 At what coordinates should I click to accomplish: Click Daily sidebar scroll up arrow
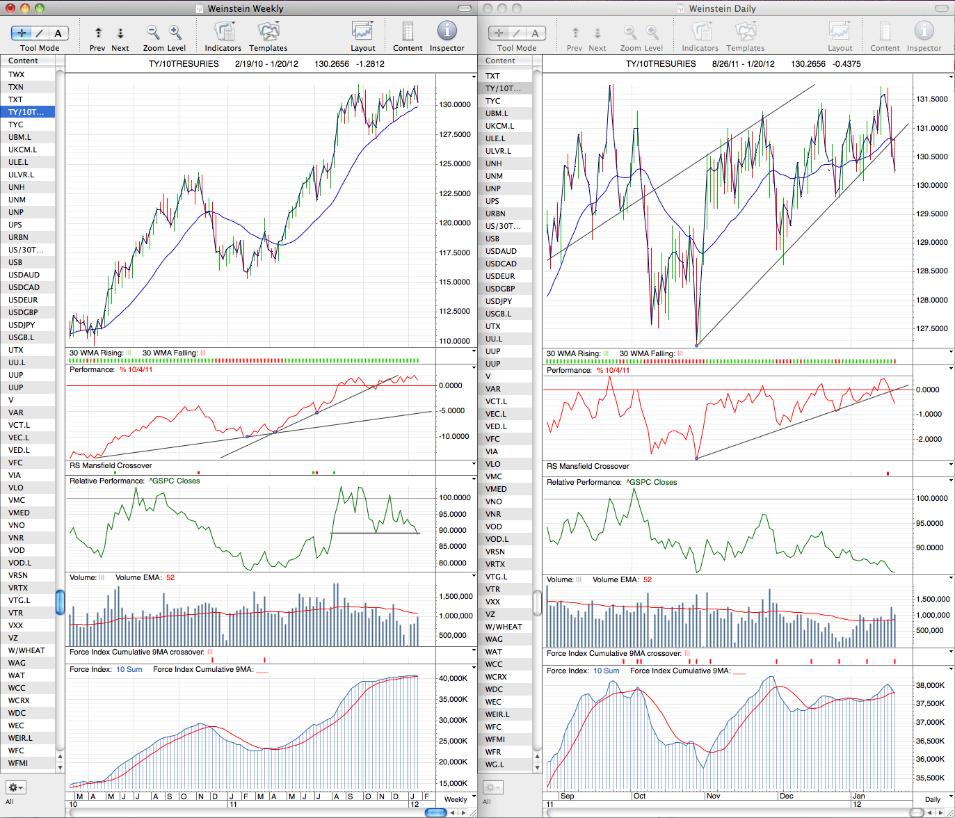[537, 756]
